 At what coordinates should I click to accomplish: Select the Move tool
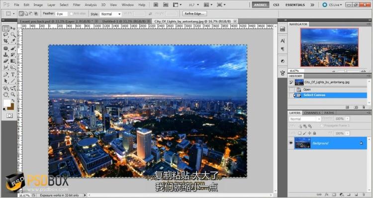coord(13,28)
